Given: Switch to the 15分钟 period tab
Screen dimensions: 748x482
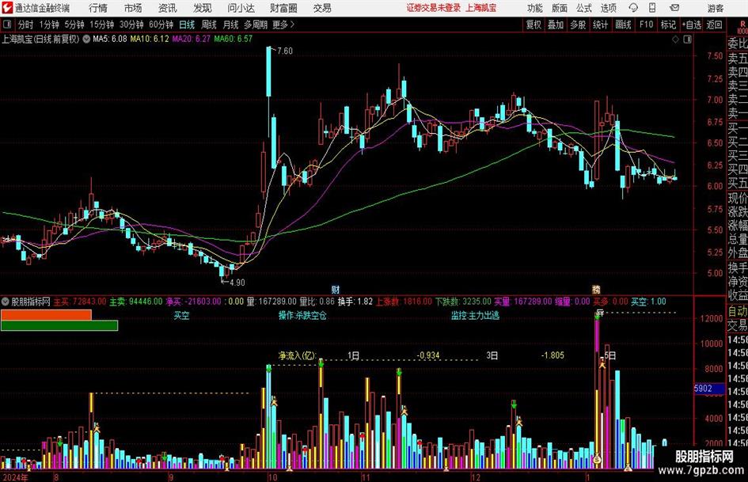Looking at the screenshot, I should click(101, 25).
